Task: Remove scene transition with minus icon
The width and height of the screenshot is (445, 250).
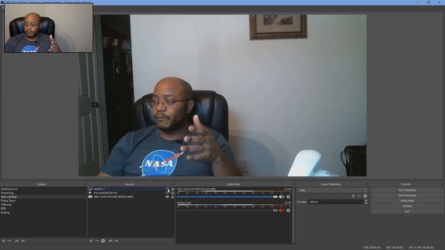Action: 359,196
